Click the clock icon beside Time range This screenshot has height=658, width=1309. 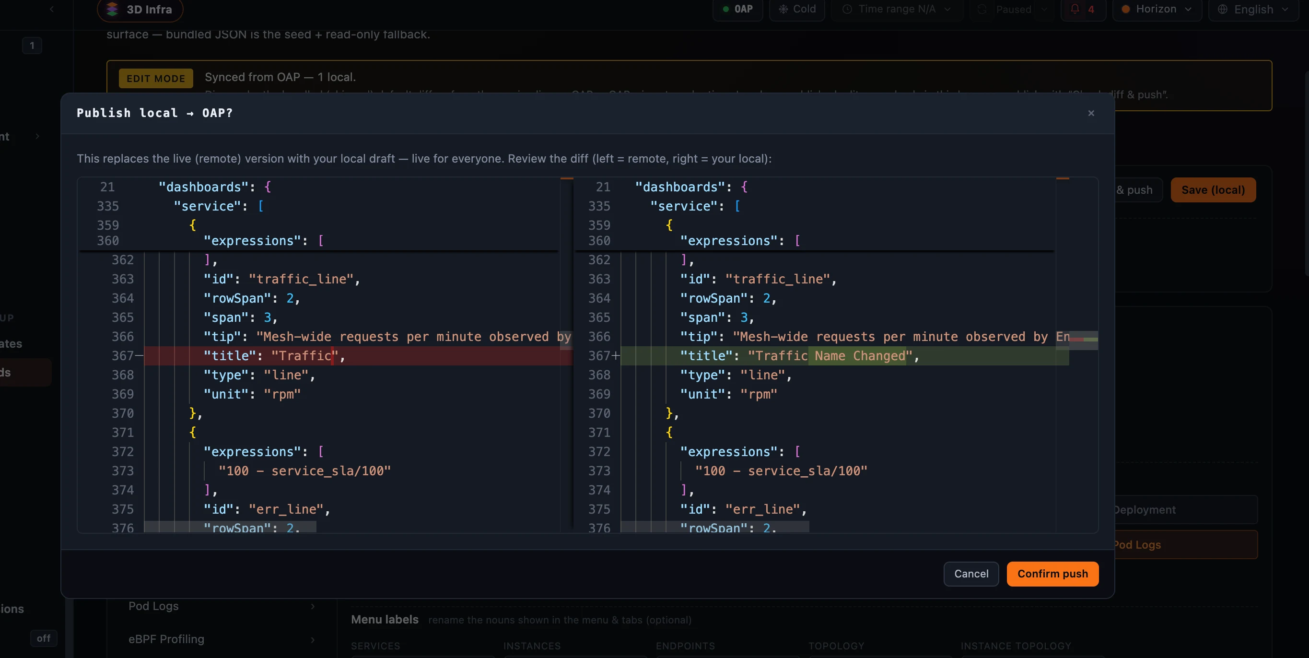(847, 9)
